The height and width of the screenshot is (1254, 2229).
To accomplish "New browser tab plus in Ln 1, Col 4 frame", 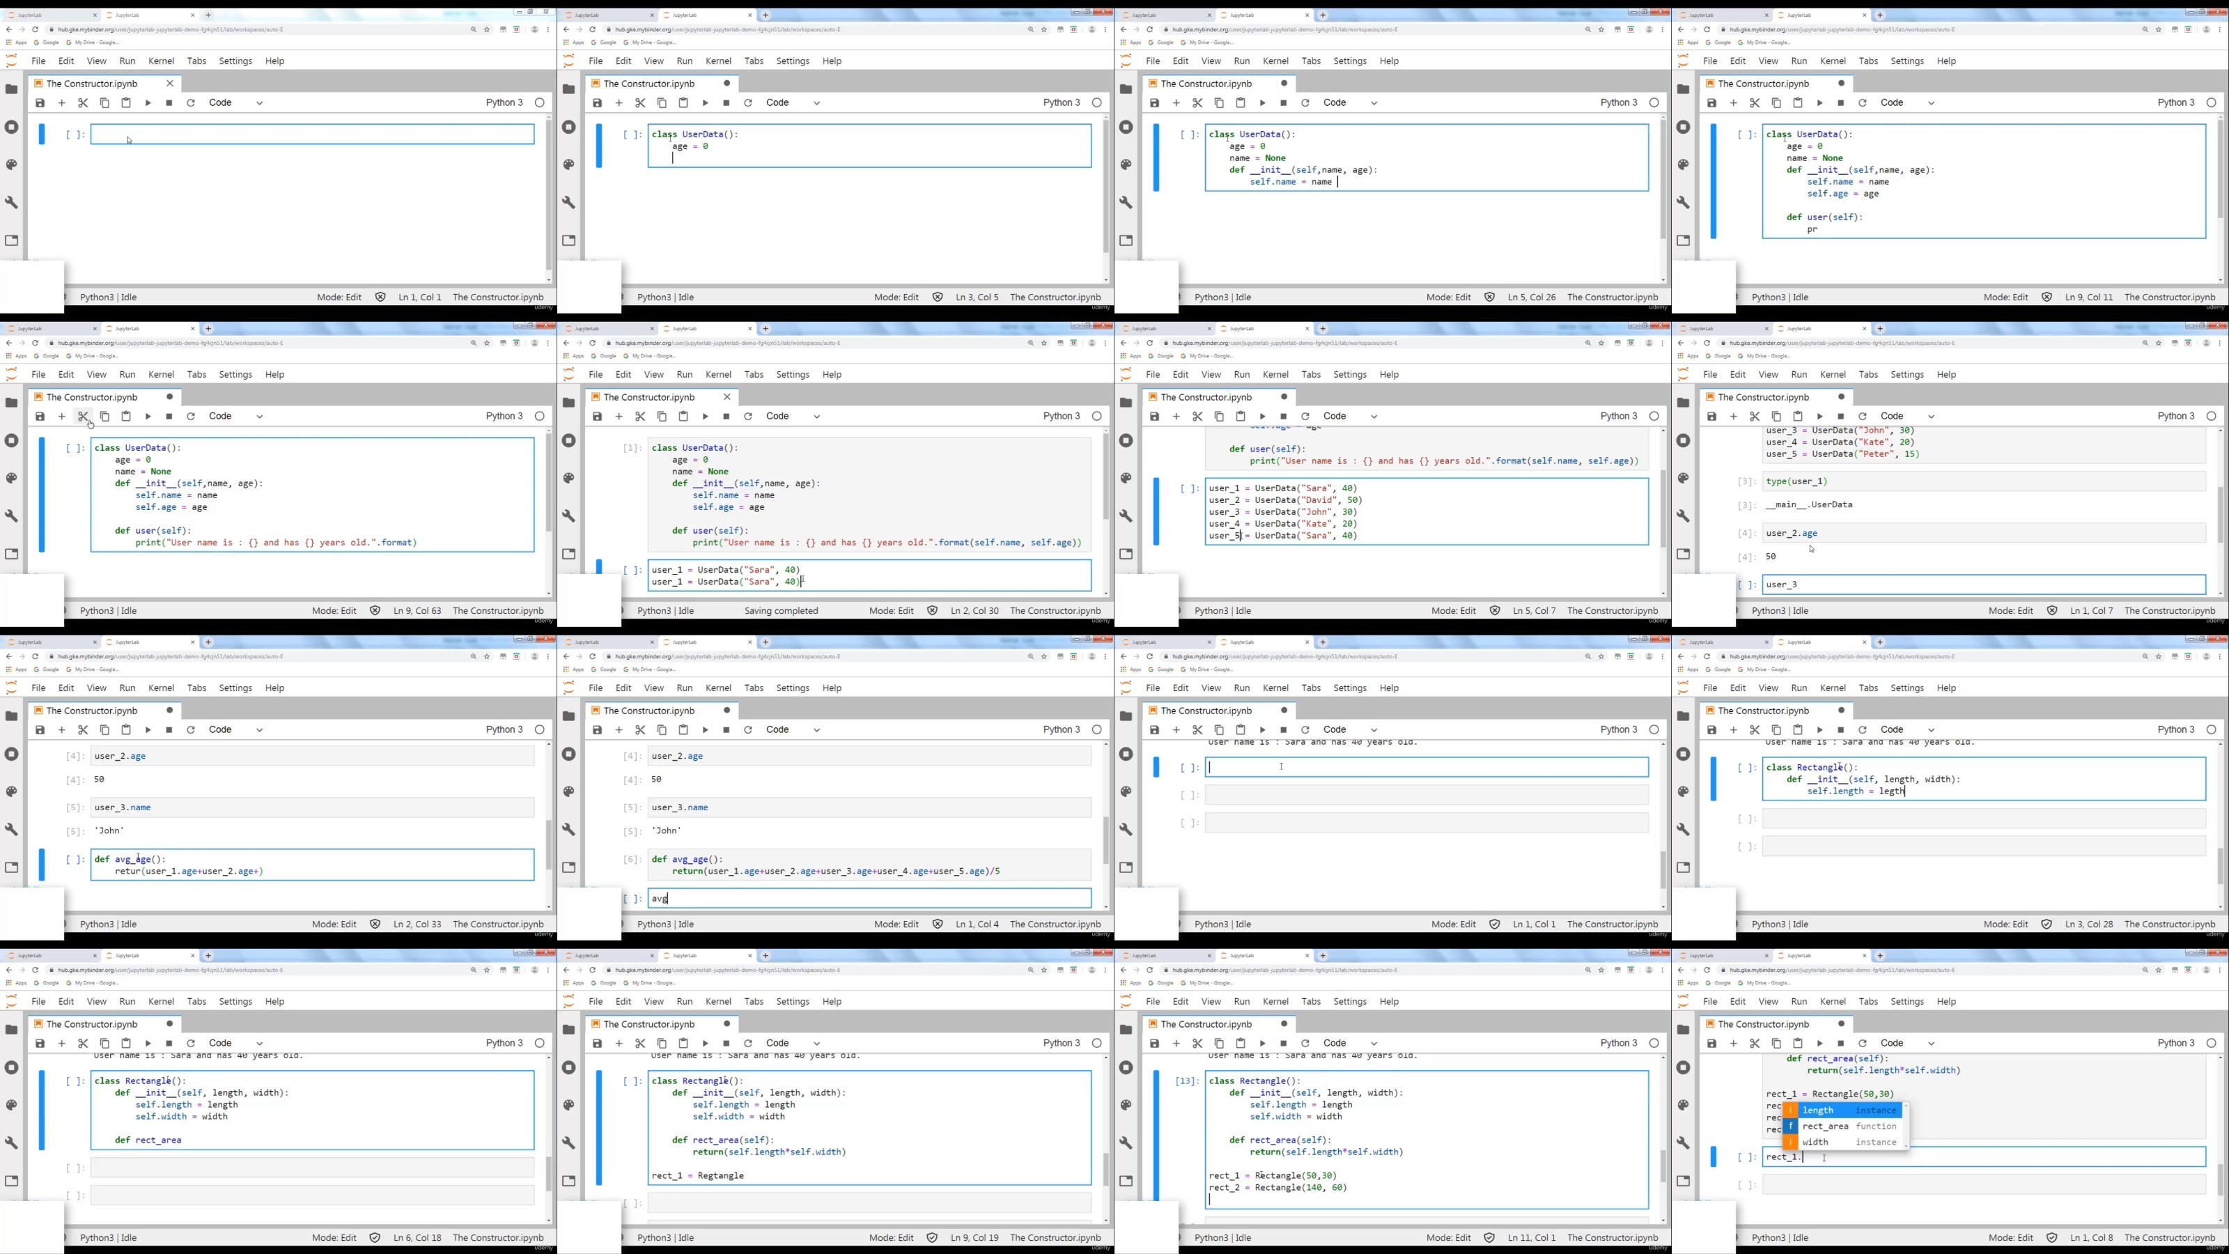I will (765, 642).
